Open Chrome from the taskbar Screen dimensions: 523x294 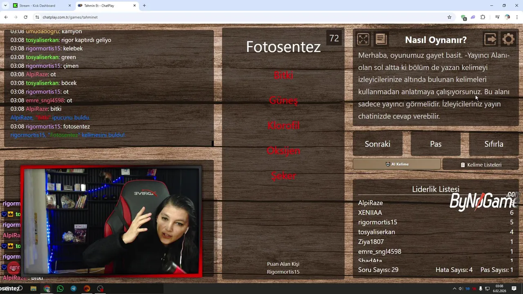[x=47, y=289]
